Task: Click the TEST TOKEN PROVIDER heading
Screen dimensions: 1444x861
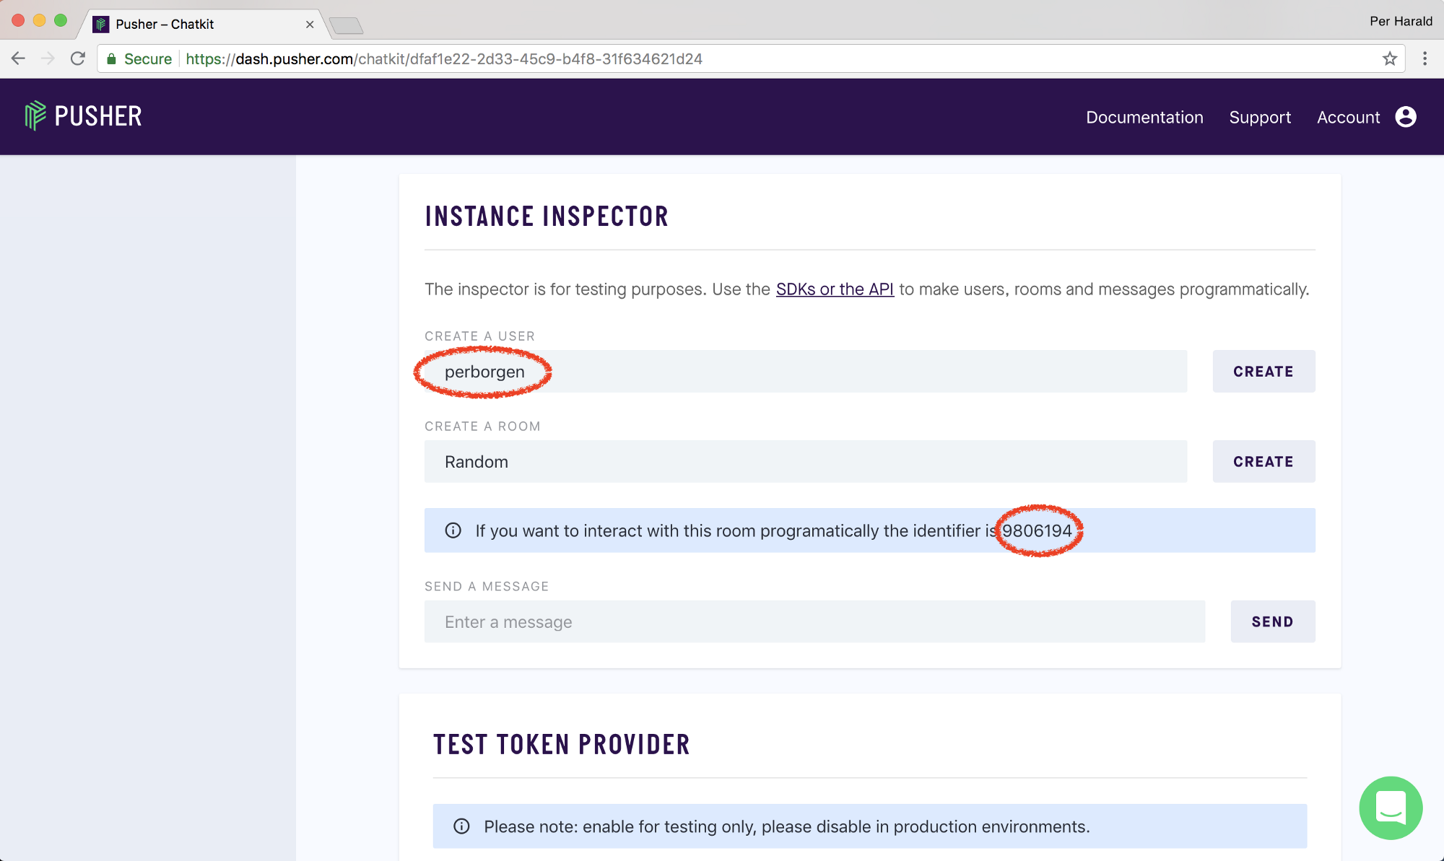Action: click(561, 744)
